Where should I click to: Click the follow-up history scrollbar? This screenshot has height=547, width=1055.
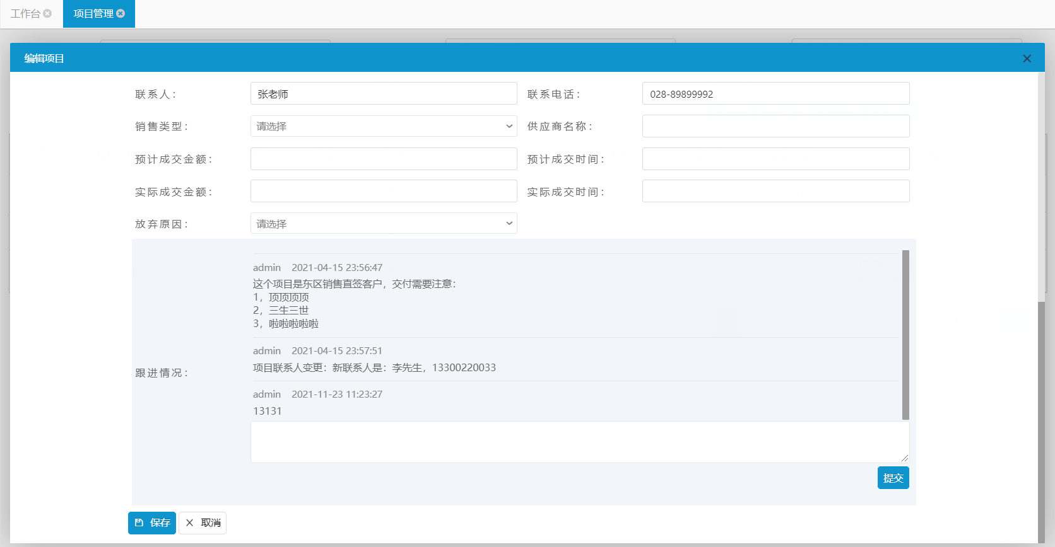(x=905, y=334)
